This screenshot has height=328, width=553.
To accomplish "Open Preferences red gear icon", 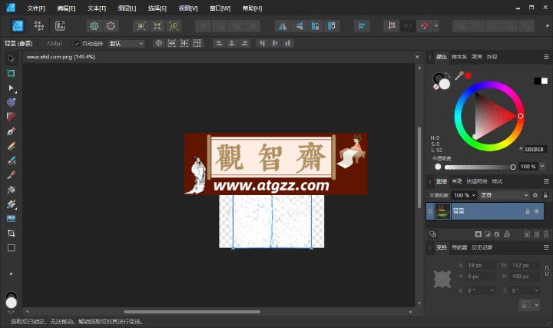I will click(111, 26).
